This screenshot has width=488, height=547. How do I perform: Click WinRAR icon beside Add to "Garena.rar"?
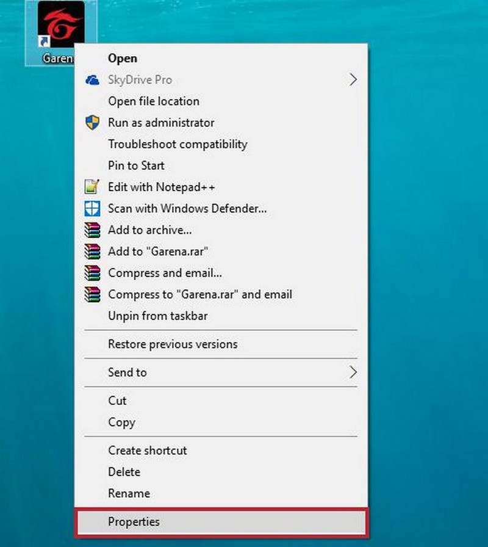pyautogui.click(x=92, y=252)
